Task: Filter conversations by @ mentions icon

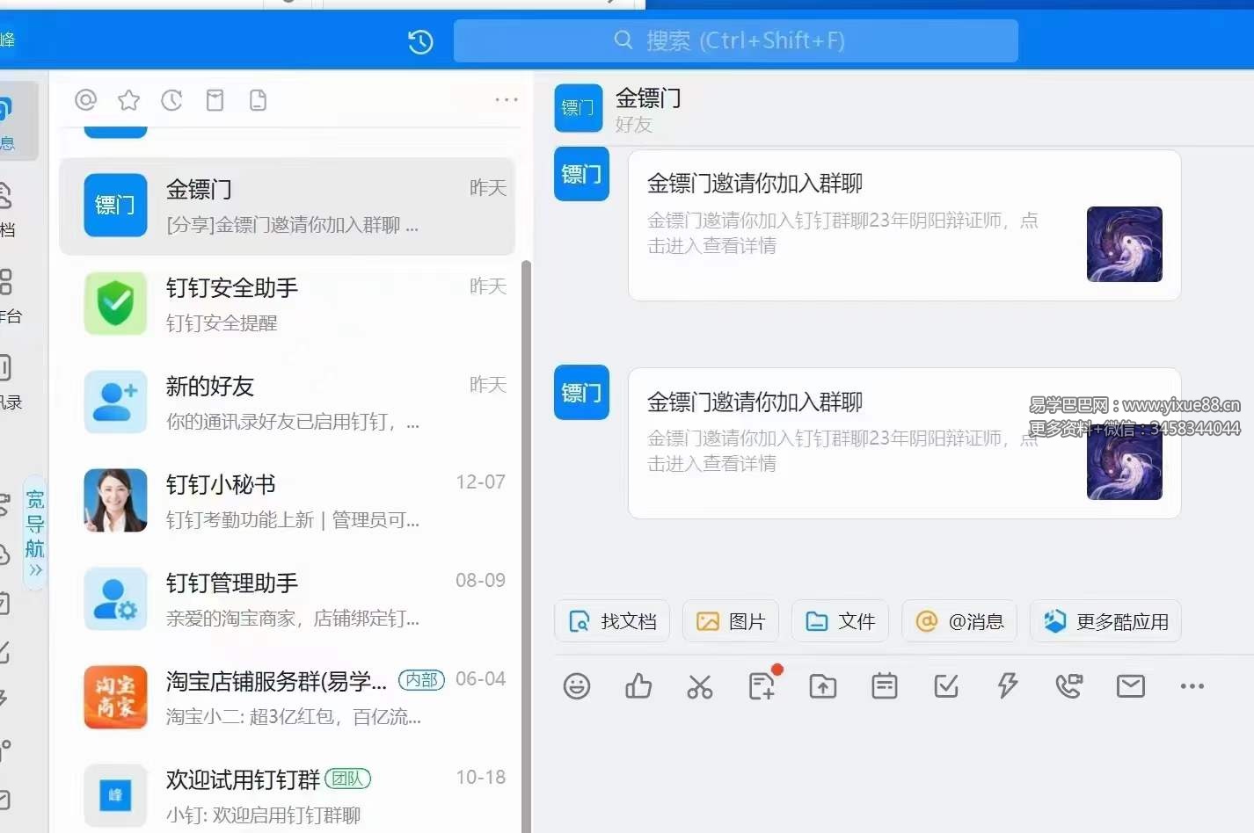Action: point(85,100)
